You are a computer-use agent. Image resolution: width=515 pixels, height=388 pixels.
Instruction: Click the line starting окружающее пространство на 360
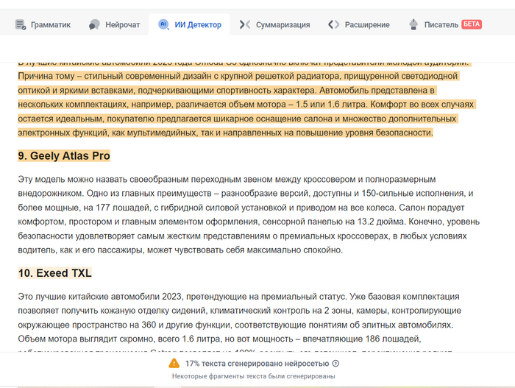click(x=235, y=325)
